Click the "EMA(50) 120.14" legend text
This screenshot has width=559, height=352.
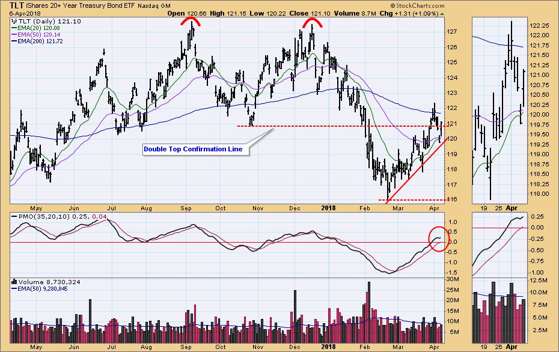click(39, 35)
